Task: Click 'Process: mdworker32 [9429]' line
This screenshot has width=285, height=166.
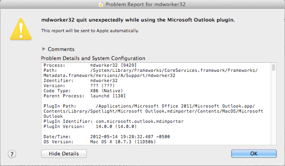Action: click(90, 65)
